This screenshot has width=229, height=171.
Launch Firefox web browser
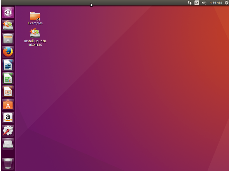click(x=8, y=52)
